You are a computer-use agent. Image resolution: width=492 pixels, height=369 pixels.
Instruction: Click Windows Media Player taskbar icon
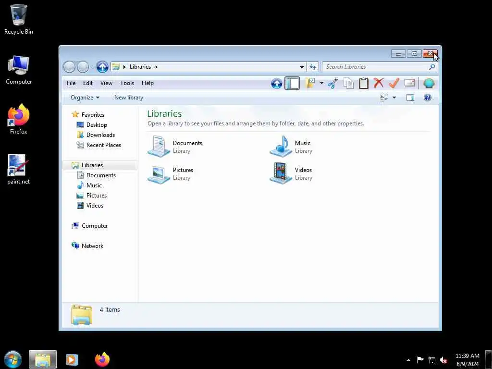tap(72, 359)
